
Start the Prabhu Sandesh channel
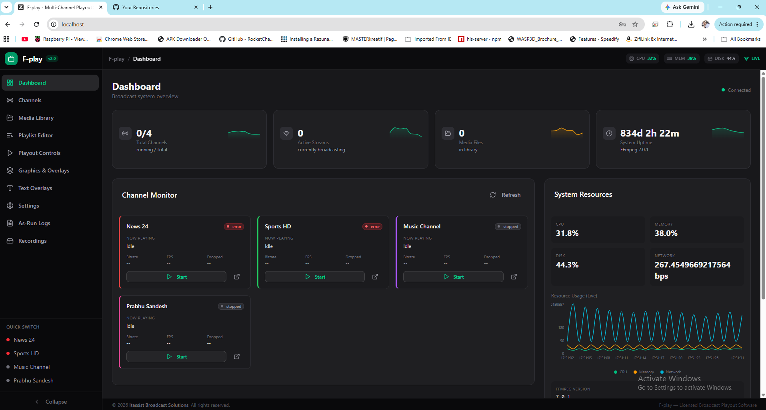point(176,357)
